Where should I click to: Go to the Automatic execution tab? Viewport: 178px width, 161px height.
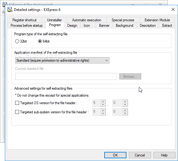[87, 20]
